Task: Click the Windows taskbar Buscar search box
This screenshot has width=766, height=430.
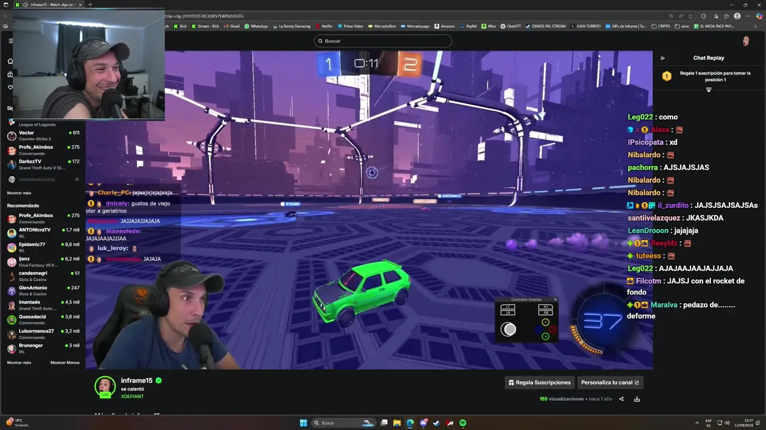Action: tap(345, 423)
